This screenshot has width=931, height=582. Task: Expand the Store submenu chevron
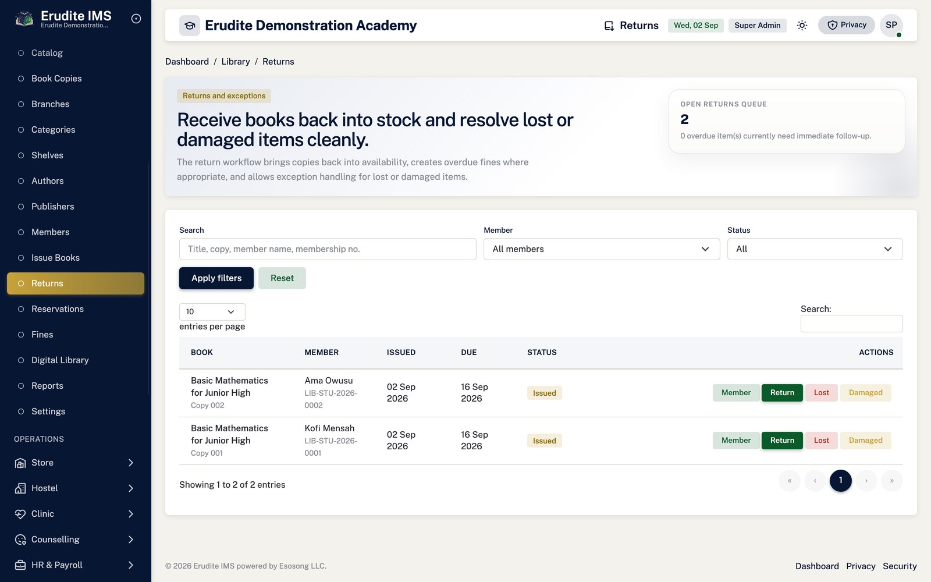131,463
